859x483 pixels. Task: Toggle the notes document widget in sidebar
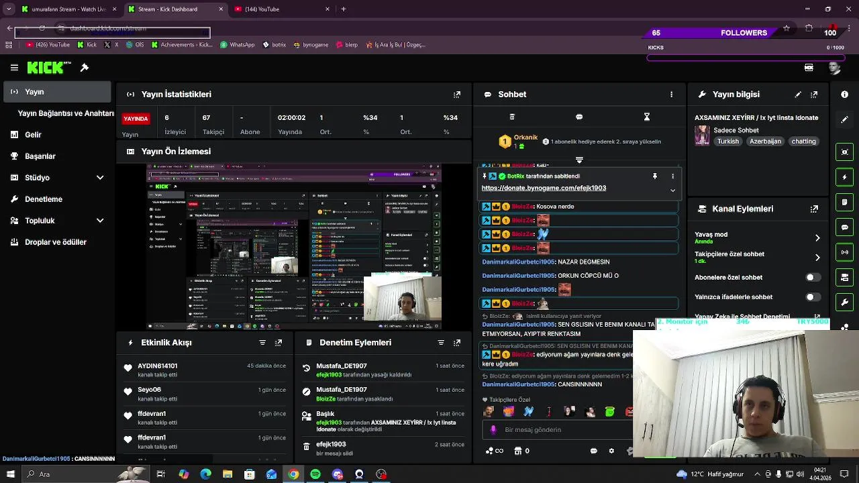(845, 202)
